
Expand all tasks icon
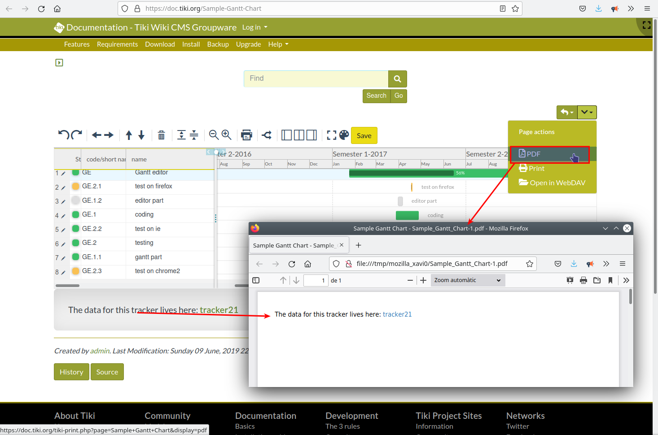pos(181,135)
